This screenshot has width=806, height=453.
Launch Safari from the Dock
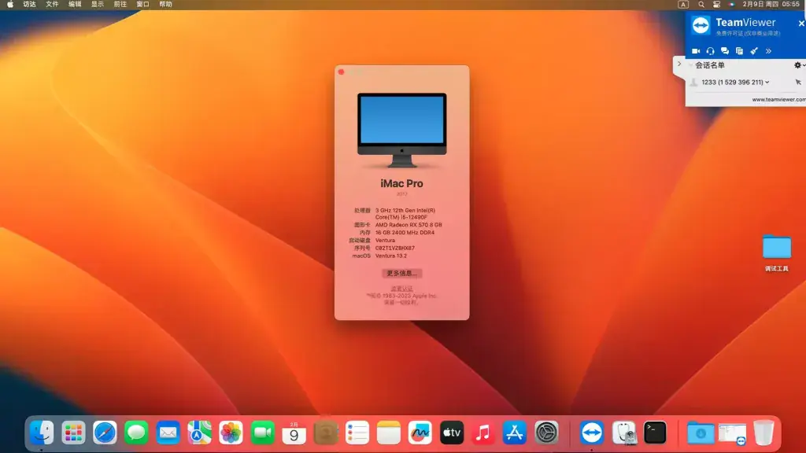pos(105,433)
